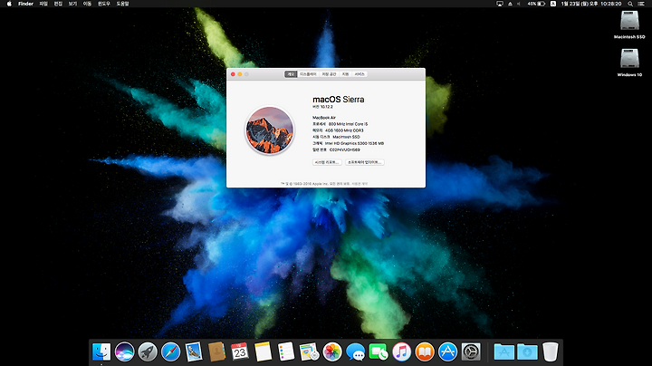The height and width of the screenshot is (366, 652).
Task: Click the input source A icon
Action: (553, 4)
